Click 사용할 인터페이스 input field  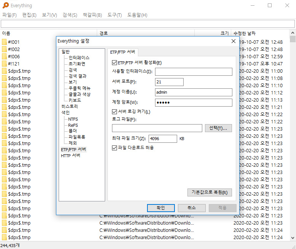click(x=194, y=72)
